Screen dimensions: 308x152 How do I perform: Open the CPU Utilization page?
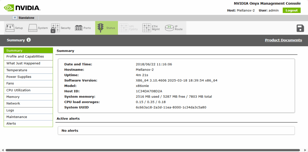28,90
